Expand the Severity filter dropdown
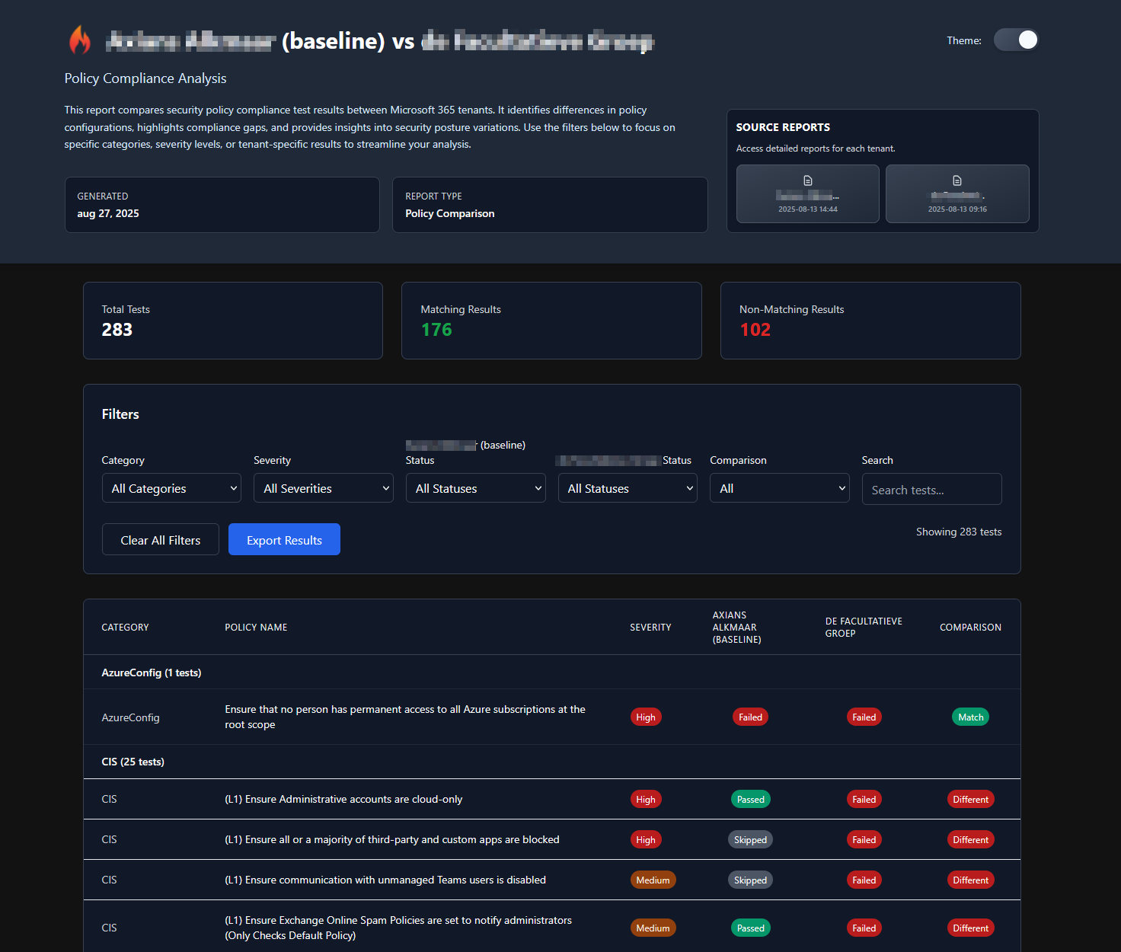Screen dimensions: 1121x952 tap(323, 488)
